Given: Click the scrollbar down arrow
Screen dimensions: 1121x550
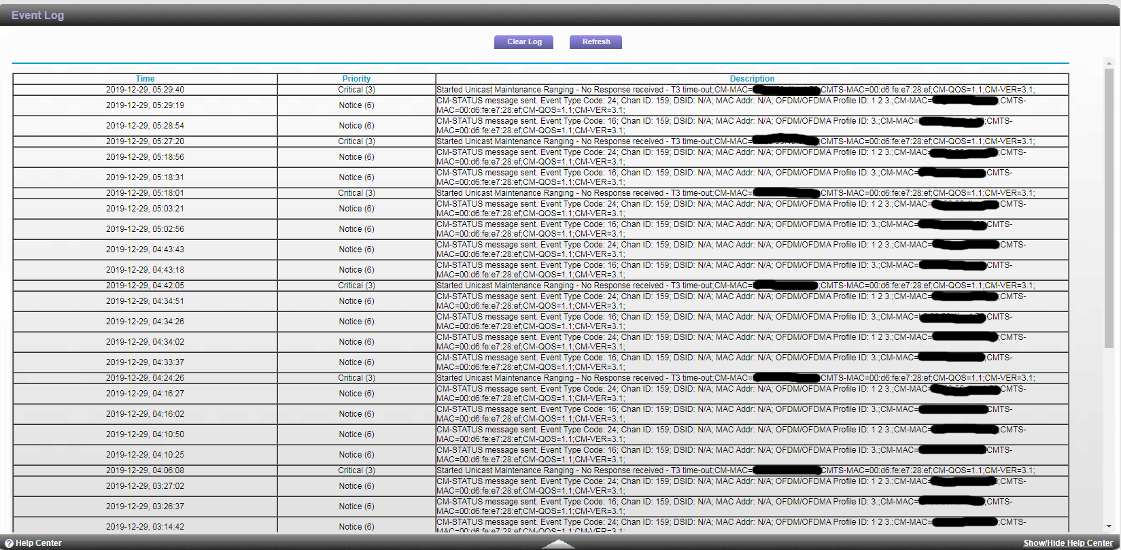Looking at the screenshot, I should click(x=1109, y=526).
